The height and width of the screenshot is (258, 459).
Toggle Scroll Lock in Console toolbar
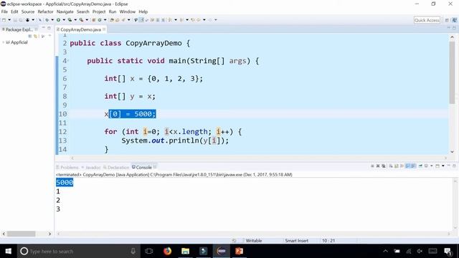(397, 166)
